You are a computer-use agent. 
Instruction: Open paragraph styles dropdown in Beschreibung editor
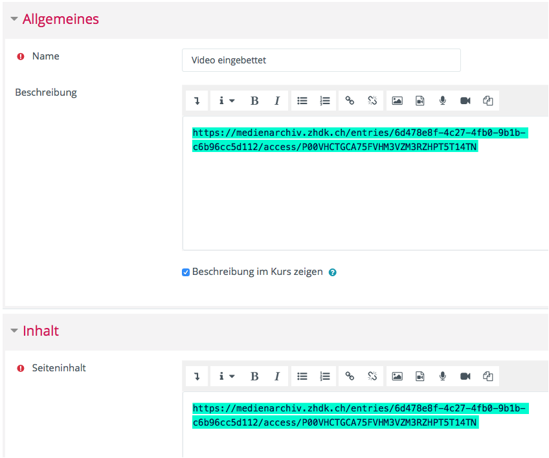(226, 100)
